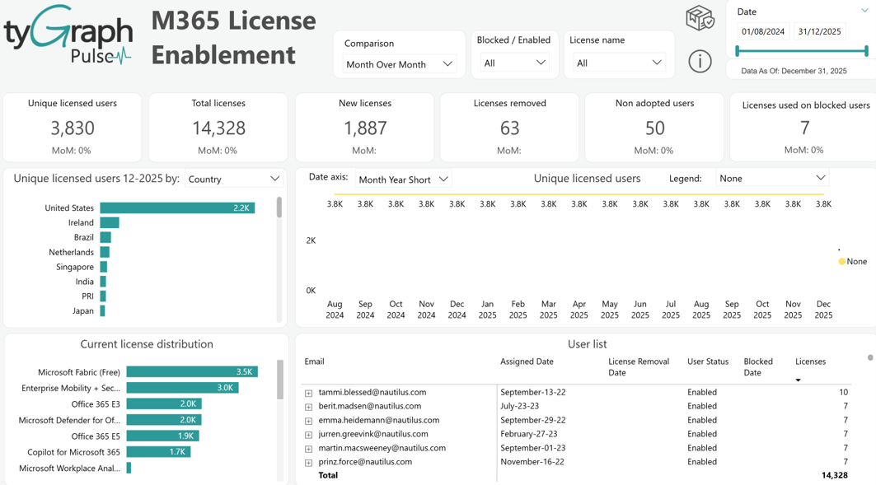This screenshot has width=876, height=485.
Task: Click the tyGraph Pulse logo
Action: (x=68, y=35)
